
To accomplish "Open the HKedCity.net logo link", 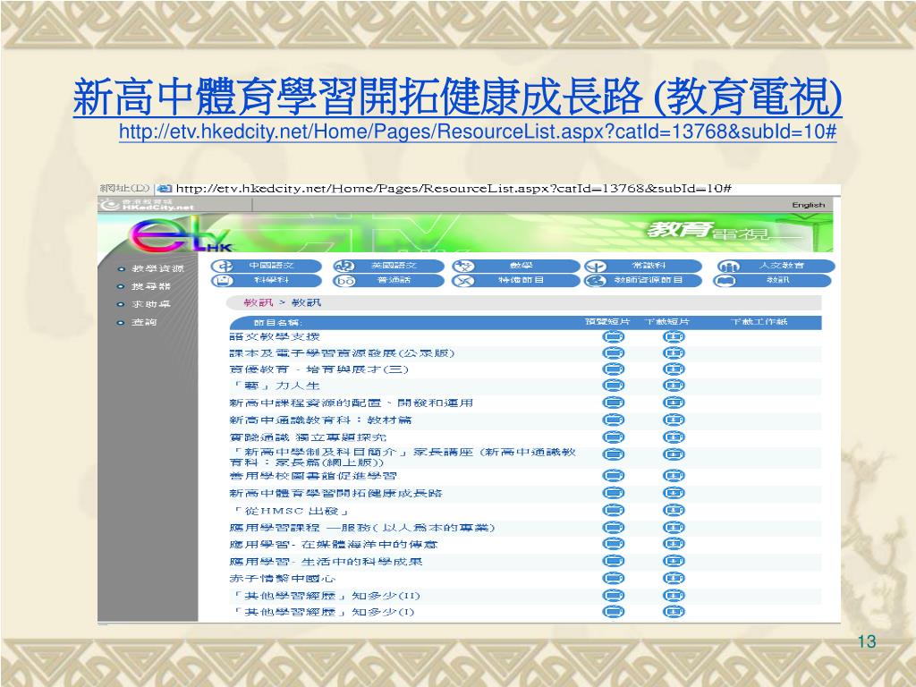I will click(x=147, y=205).
